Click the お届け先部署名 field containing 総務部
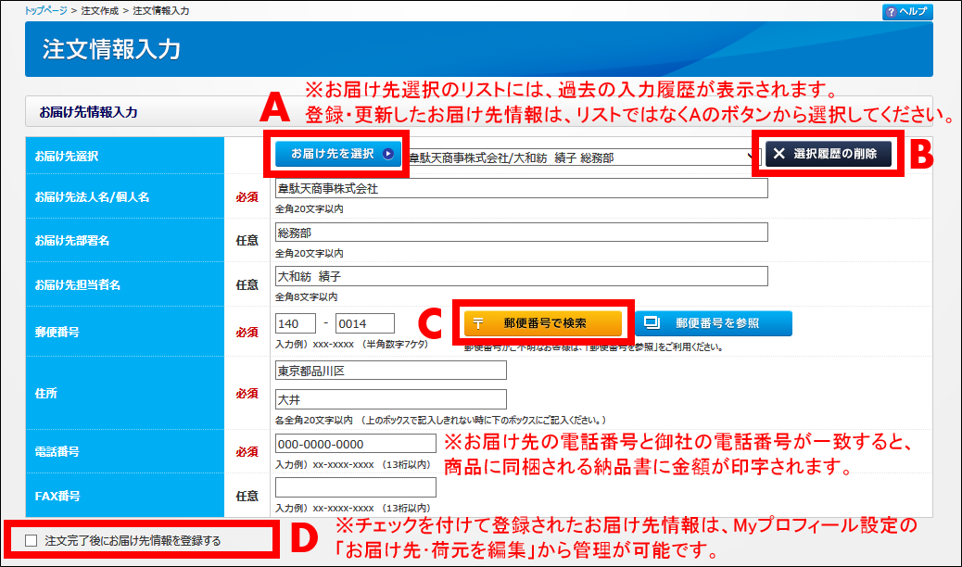The width and height of the screenshot is (962, 567). click(522, 233)
